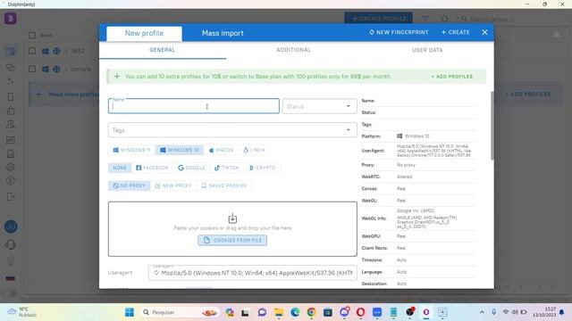Click the cookie drop-area download icon
Image resolution: width=572 pixels, height=321 pixels.
tap(232, 218)
